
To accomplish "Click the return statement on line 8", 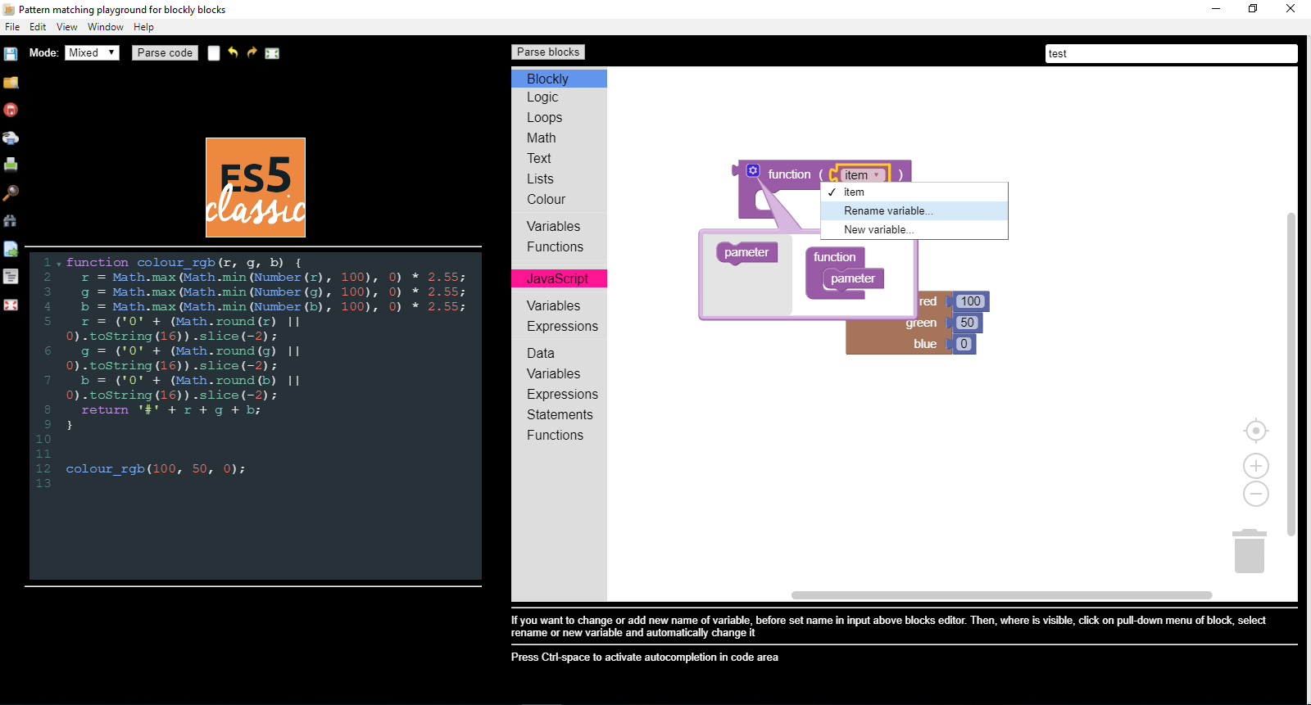I will pyautogui.click(x=171, y=409).
